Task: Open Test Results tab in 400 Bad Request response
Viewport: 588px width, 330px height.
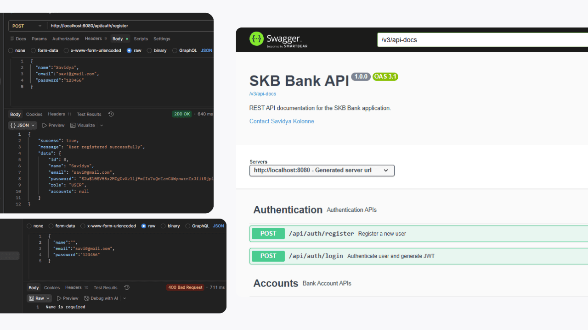Action: coord(106,287)
